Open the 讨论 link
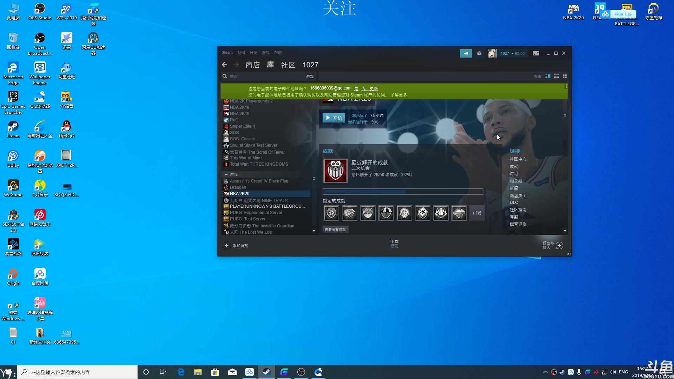This screenshot has height=379, width=674. tap(514, 174)
